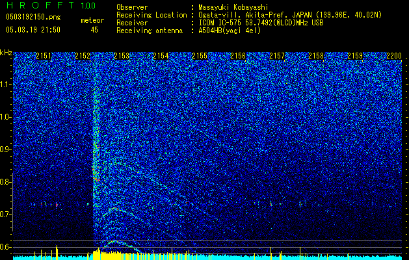Click the 0.9 kHz axis label
Viewport: 409px width, 260px height.
(6, 149)
